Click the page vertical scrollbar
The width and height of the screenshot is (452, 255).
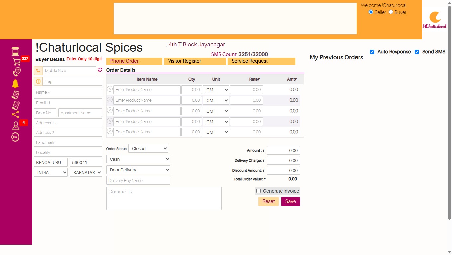(450, 113)
